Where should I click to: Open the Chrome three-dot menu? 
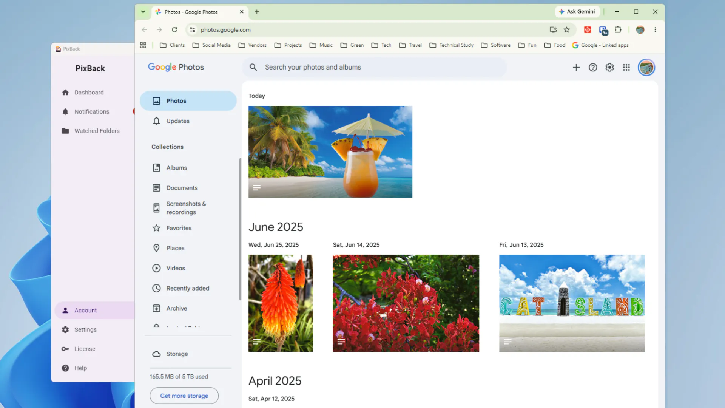click(655, 30)
